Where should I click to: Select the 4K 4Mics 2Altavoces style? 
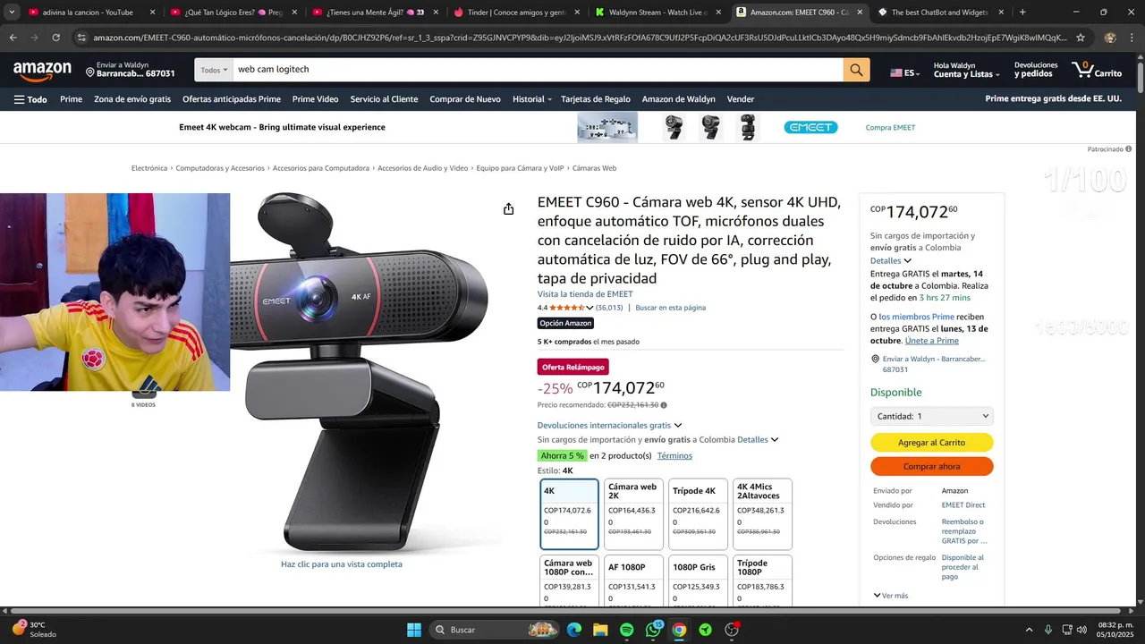[763, 514]
